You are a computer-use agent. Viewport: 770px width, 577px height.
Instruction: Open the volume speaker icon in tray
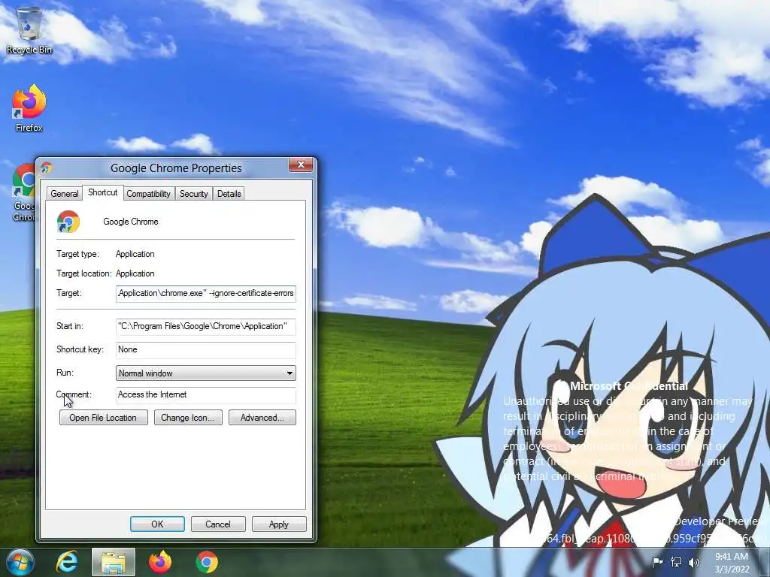[x=694, y=562]
